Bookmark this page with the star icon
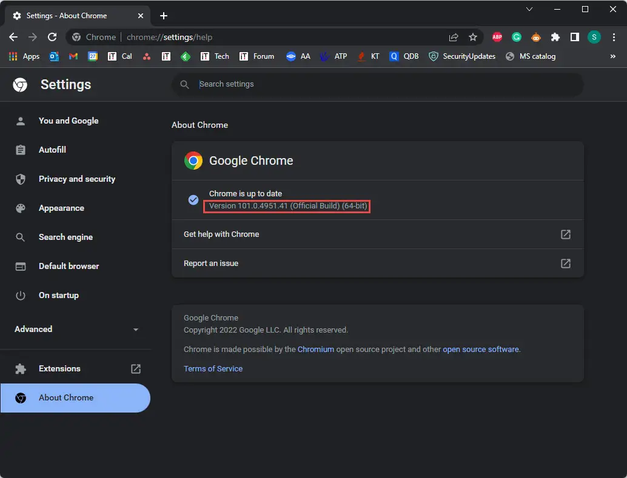 click(x=473, y=37)
